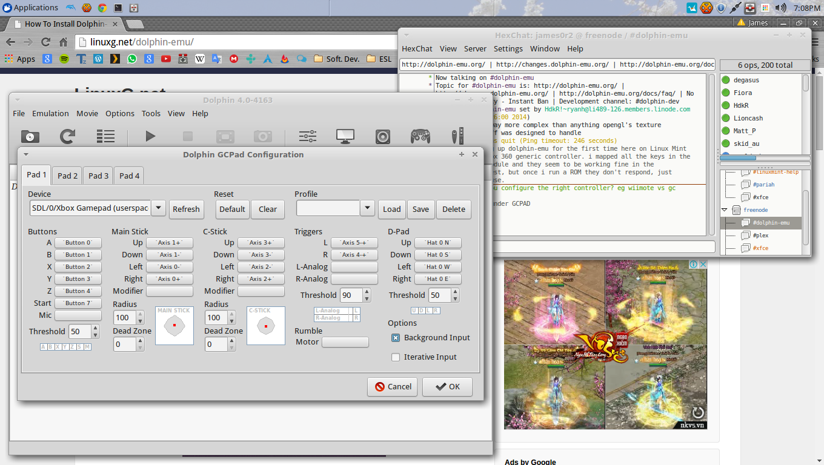Collapse the freenode tree in HexChat
Screen dimensions: 824x465
click(x=725, y=210)
